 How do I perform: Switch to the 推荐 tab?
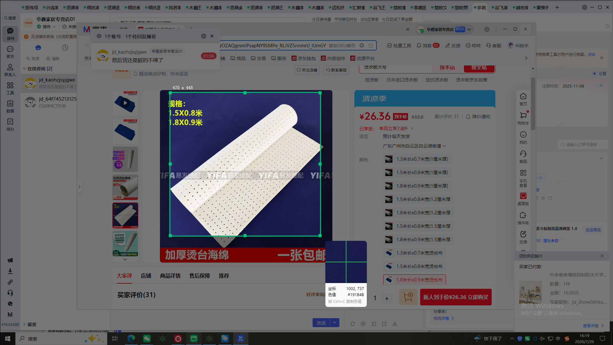point(224,276)
